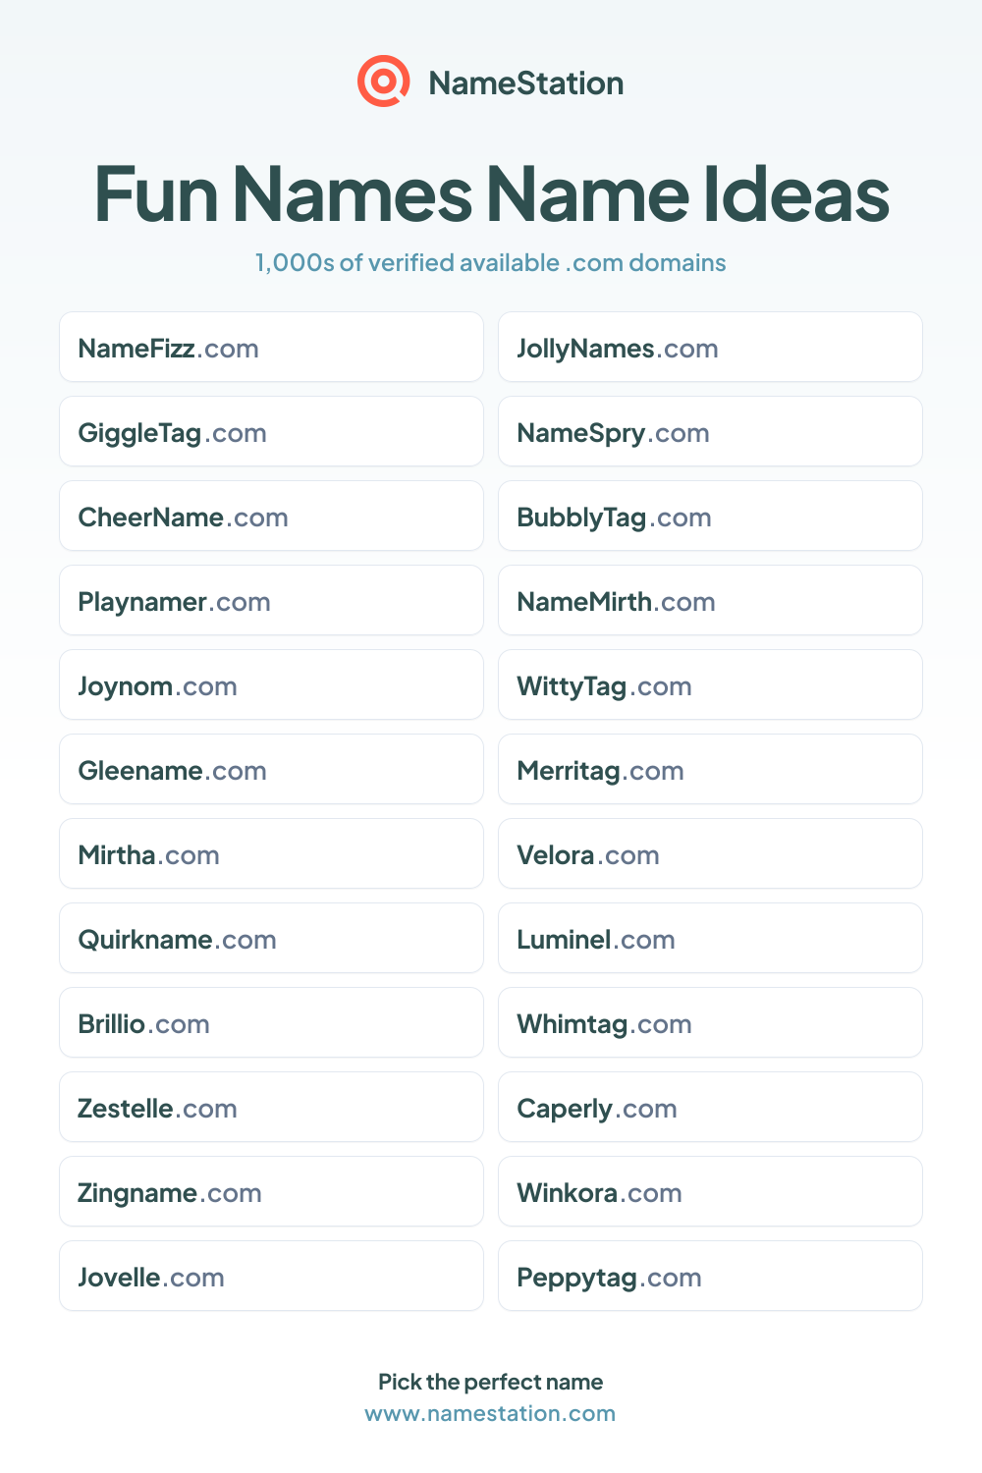
Task: Click the NameStation brand name text
Action: pos(526,83)
